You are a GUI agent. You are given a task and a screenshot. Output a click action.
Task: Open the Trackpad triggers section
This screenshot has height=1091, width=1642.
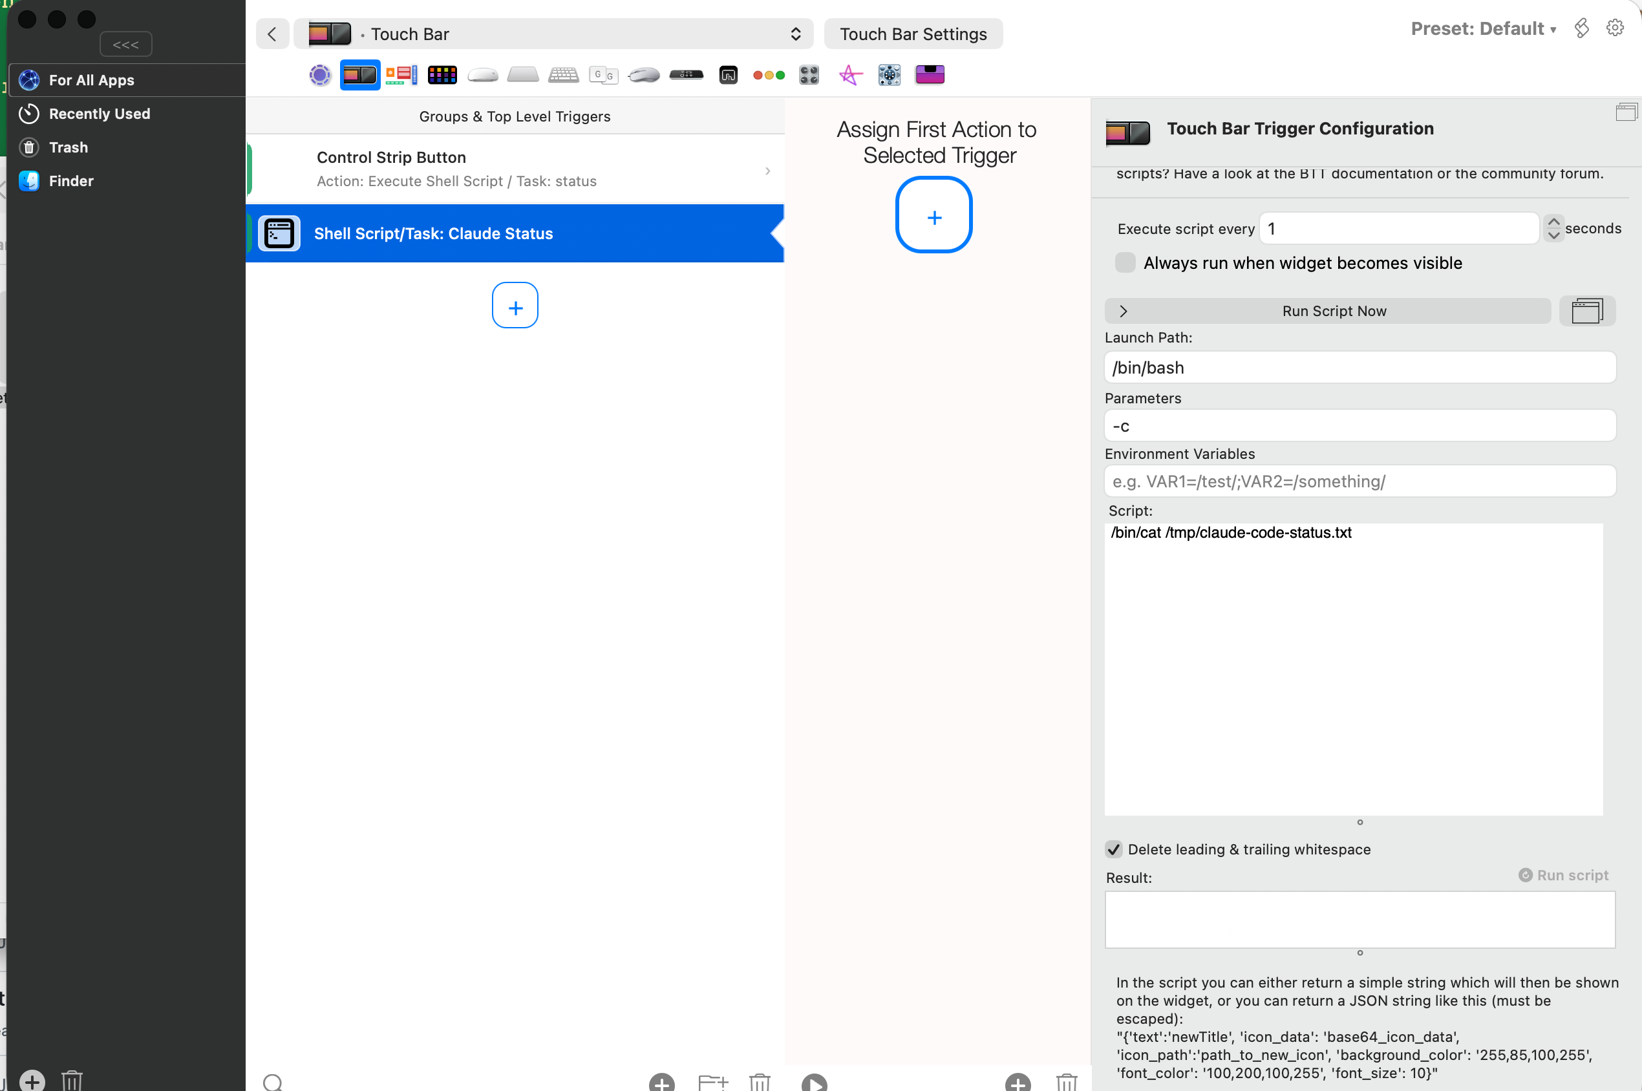[522, 74]
